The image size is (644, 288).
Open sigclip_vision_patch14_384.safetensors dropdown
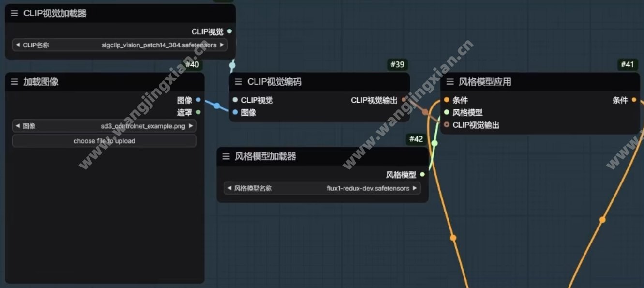coord(120,45)
